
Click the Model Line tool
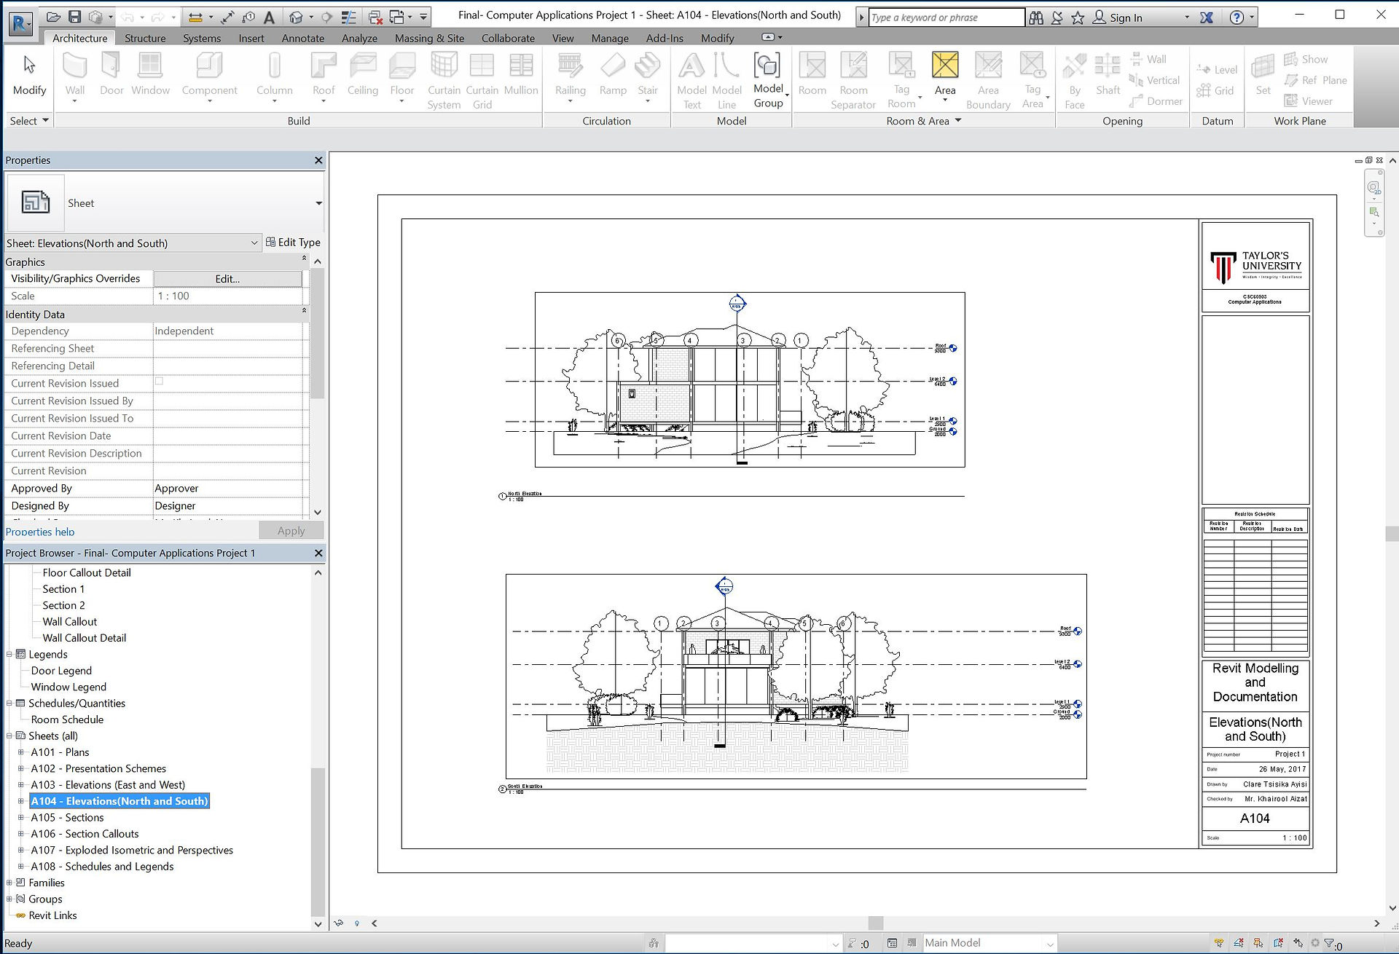pyautogui.click(x=726, y=80)
